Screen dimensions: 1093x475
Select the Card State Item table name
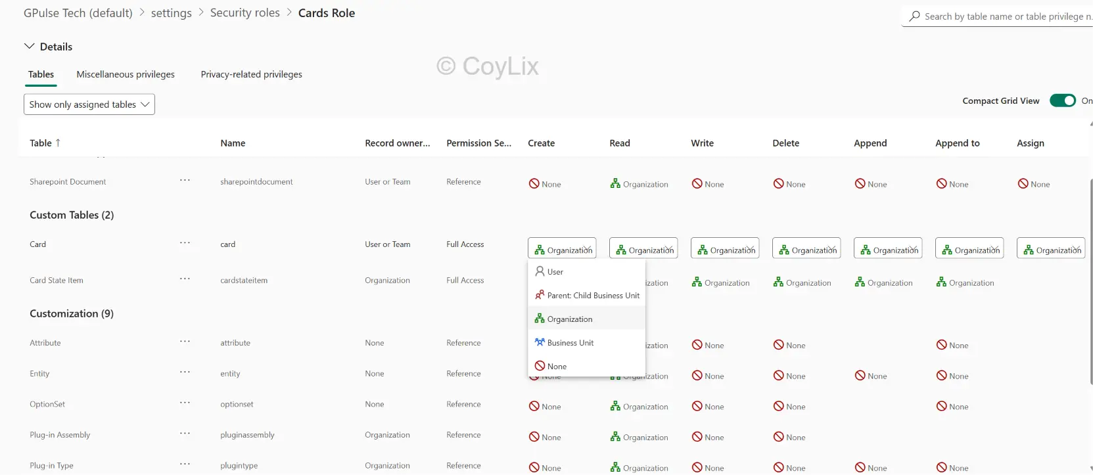[x=57, y=280]
